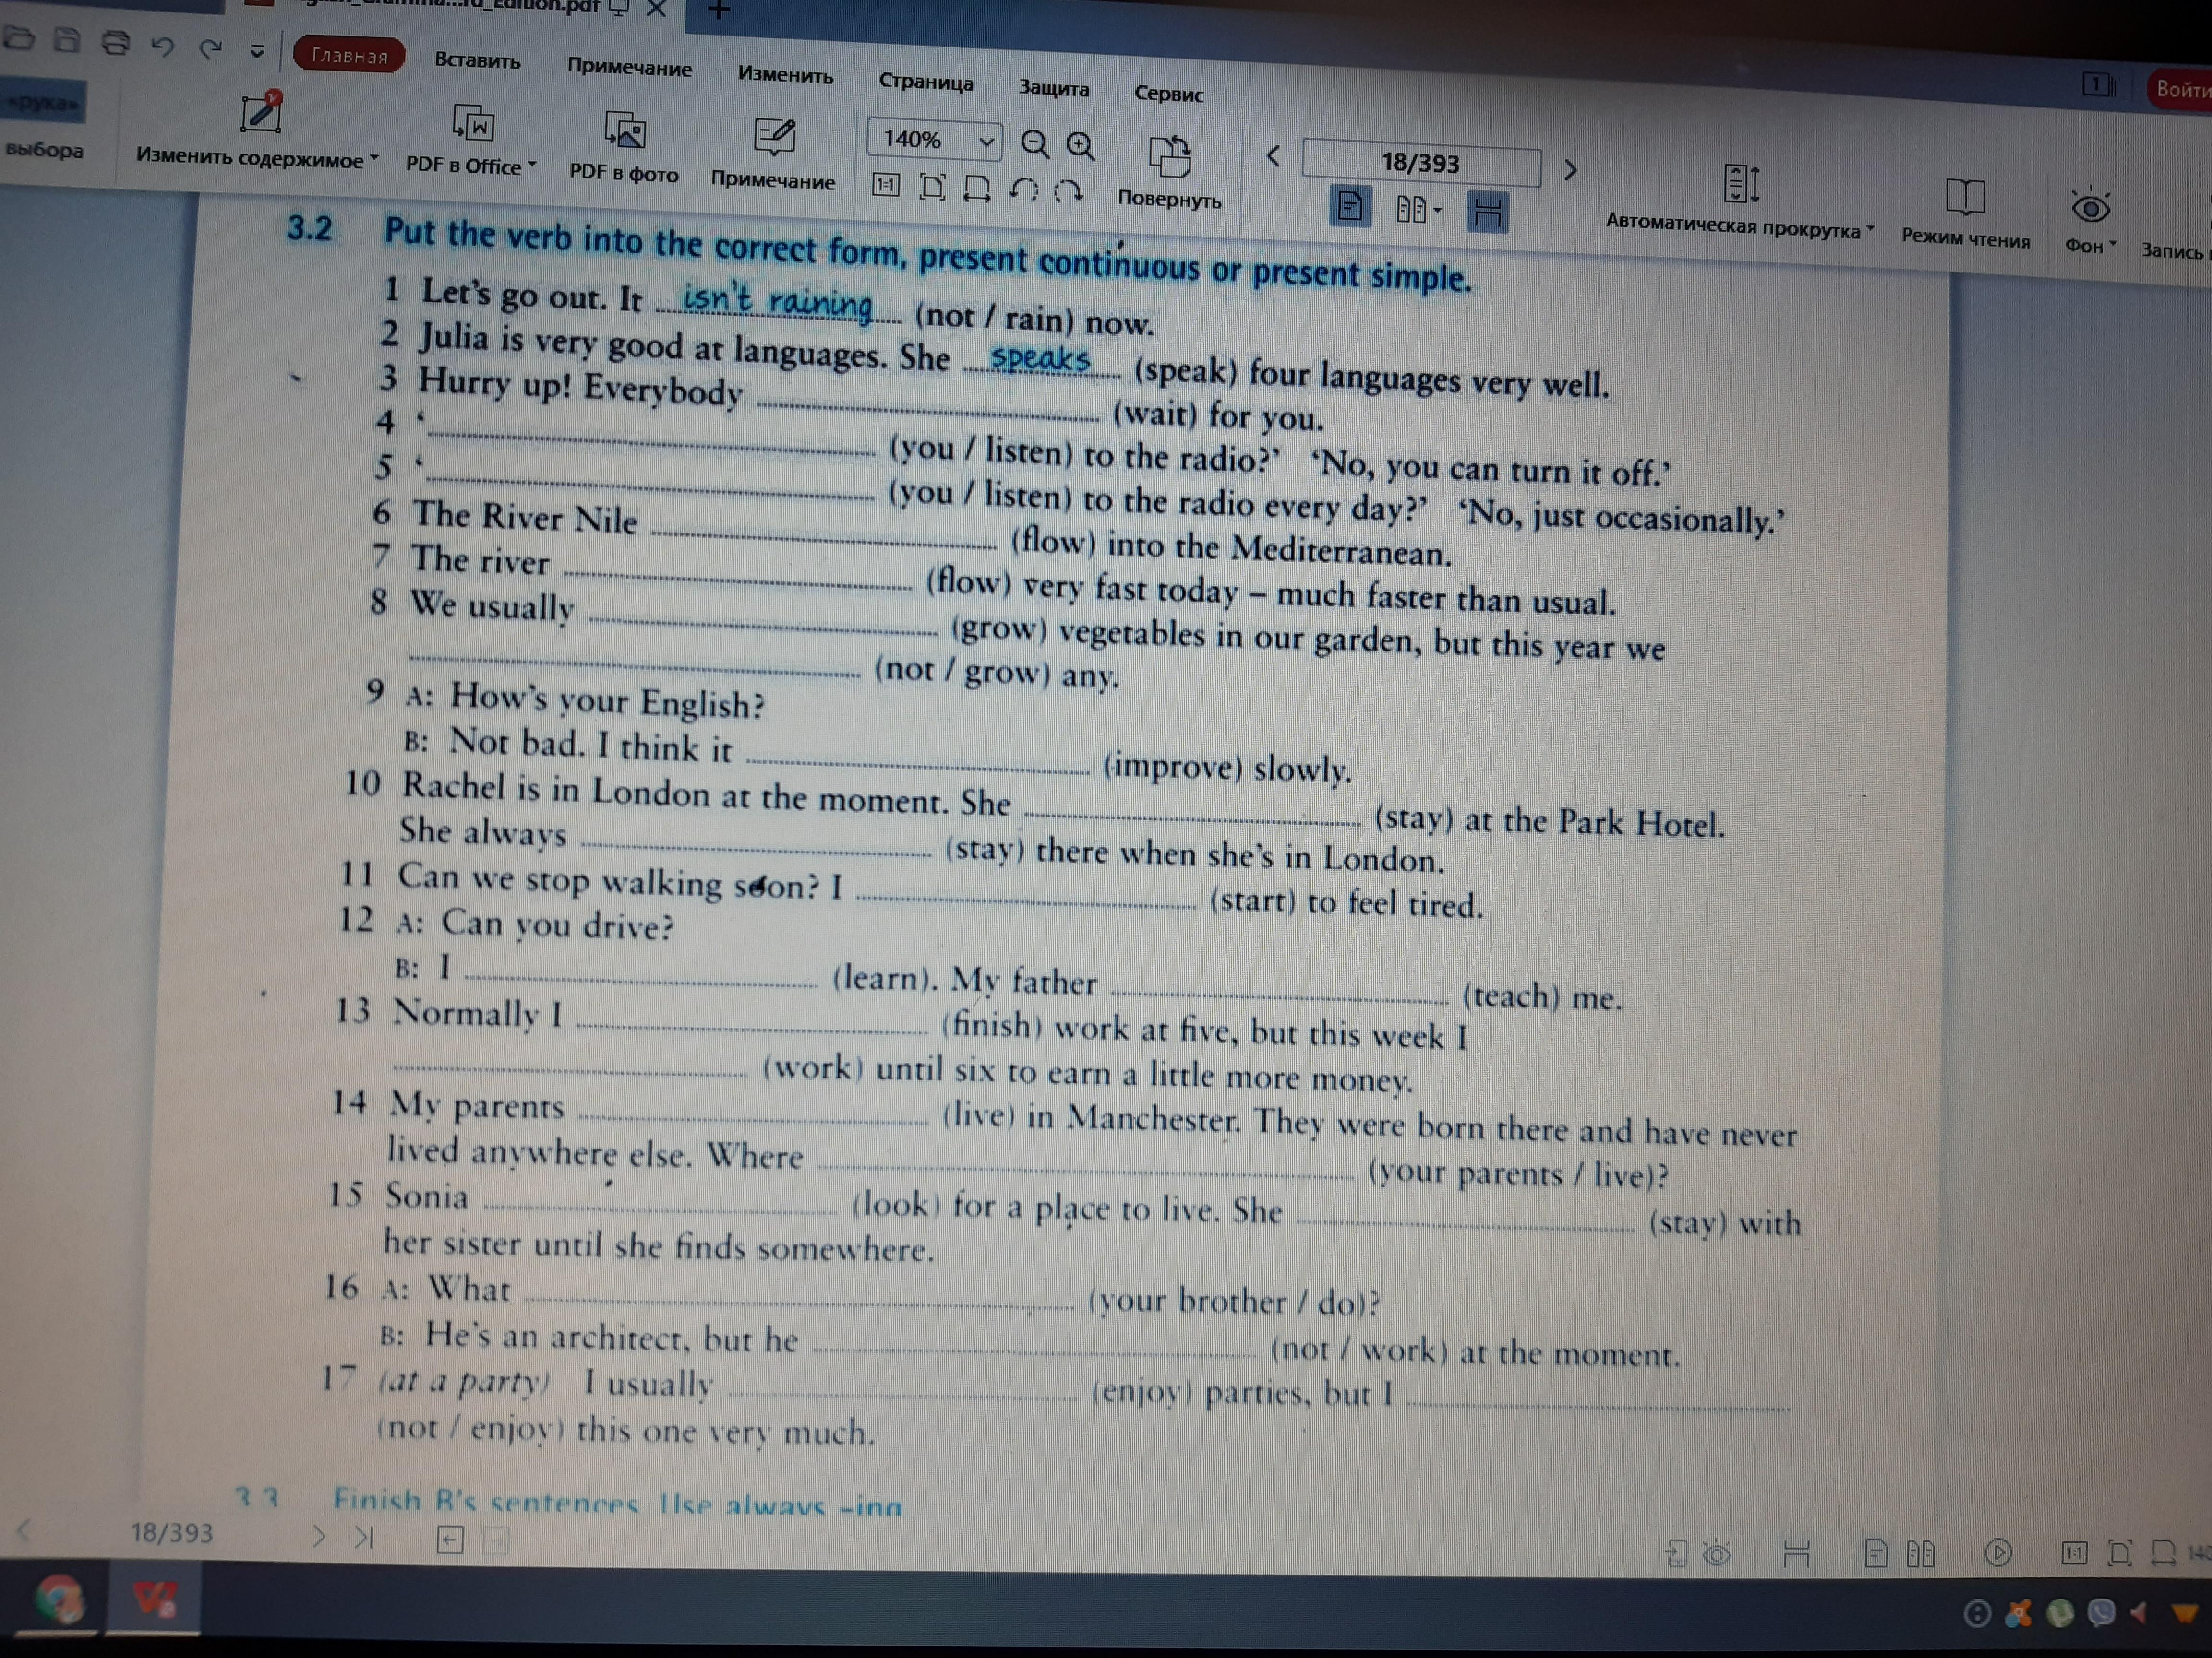Click the Повернуть rotate pages icon
Screen dimensions: 2212x1658
[x=1169, y=157]
